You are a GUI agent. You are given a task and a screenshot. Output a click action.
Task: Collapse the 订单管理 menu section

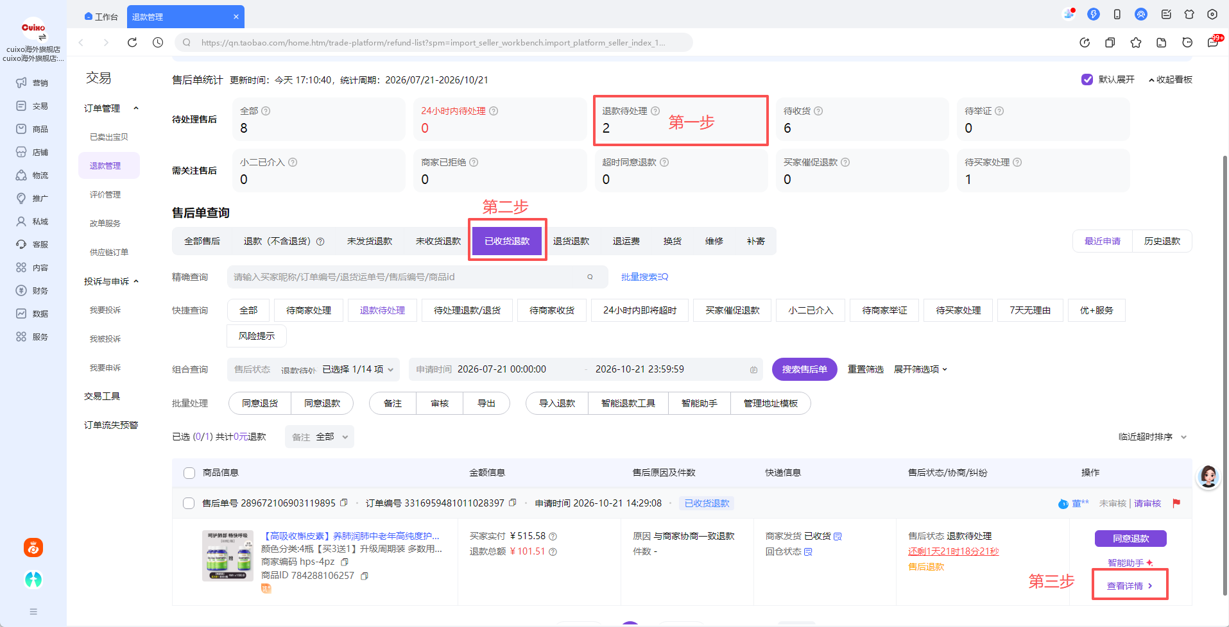[x=111, y=108]
